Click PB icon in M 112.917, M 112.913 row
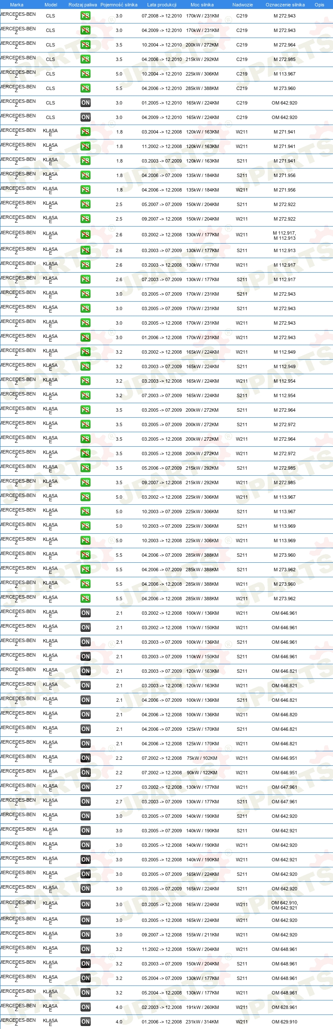 point(86,235)
